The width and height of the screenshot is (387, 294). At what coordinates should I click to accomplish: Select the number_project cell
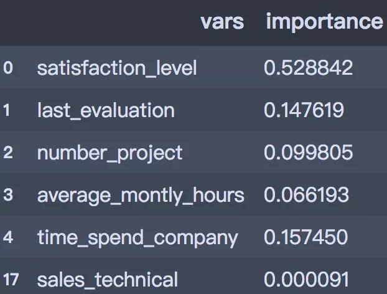[x=110, y=153]
